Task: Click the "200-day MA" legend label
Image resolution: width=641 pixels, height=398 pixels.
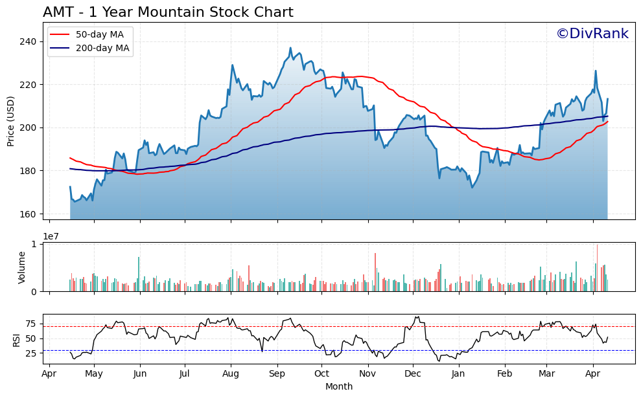Action: click(x=102, y=48)
